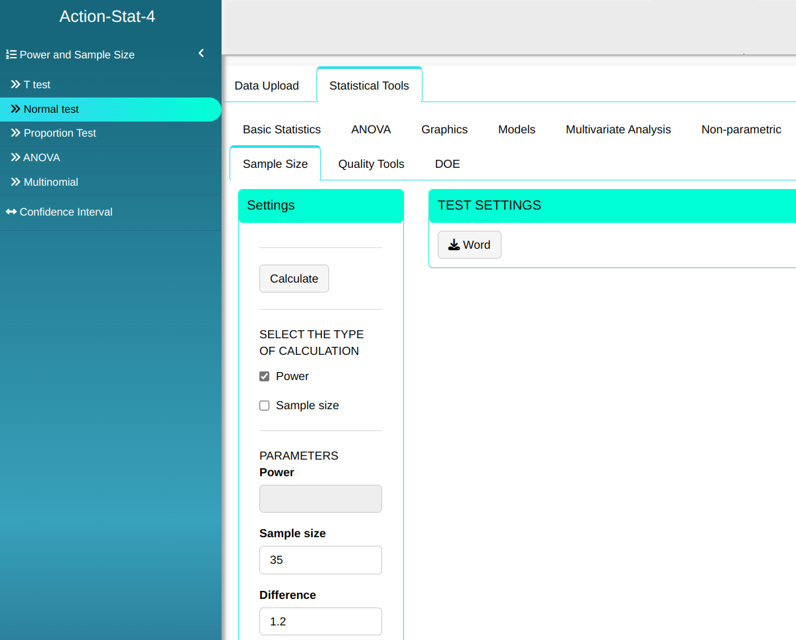
Task: Expand the Confidence Interval sidebar section
Action: pyautogui.click(x=66, y=212)
